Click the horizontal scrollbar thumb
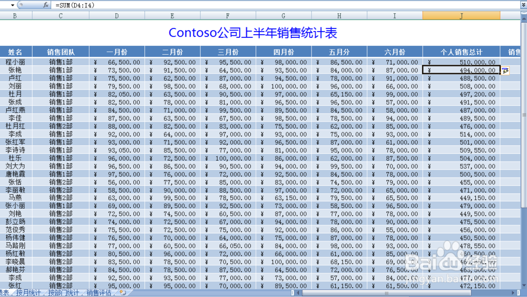 [386, 293]
